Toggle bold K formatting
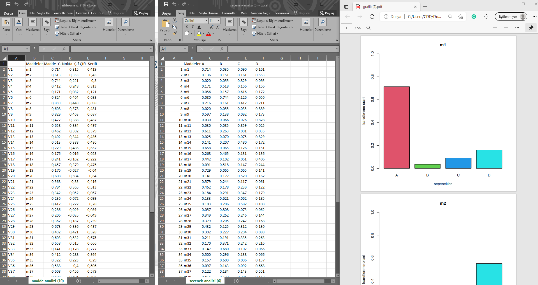Image resolution: width=538 pixels, height=285 pixels. click(187, 27)
